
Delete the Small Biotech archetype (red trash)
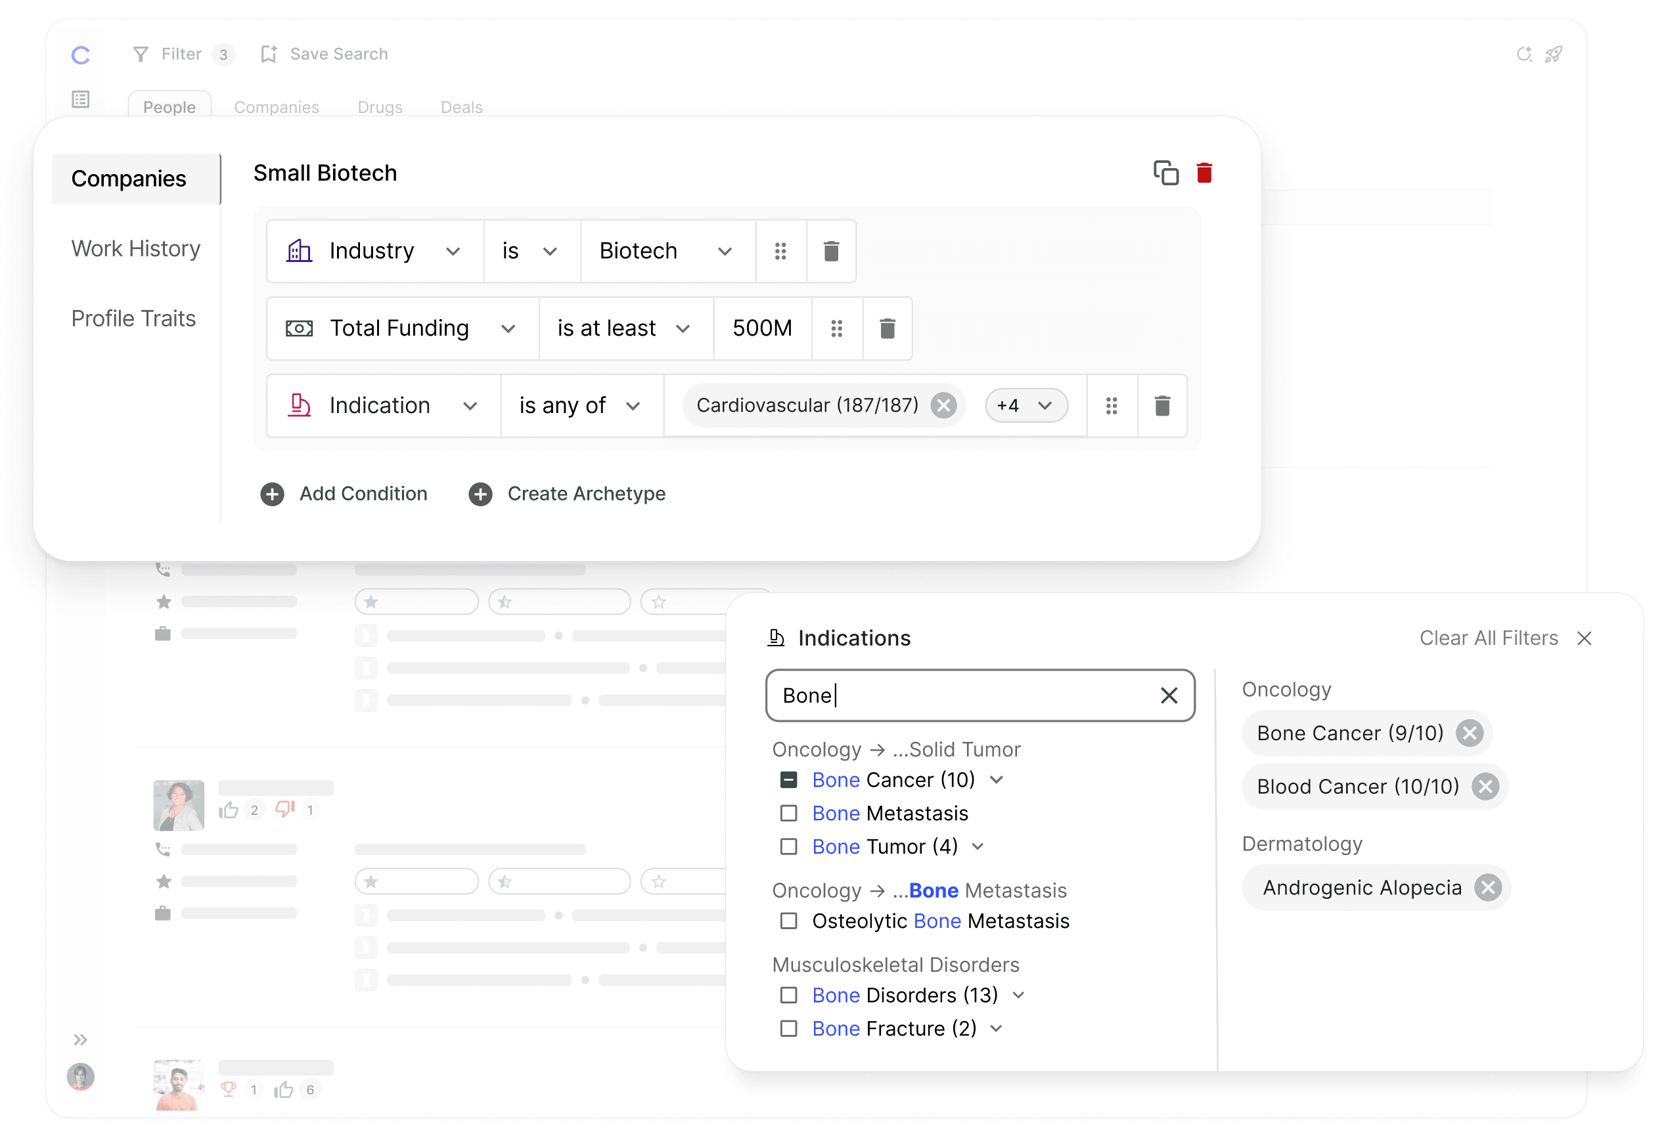[x=1204, y=173]
